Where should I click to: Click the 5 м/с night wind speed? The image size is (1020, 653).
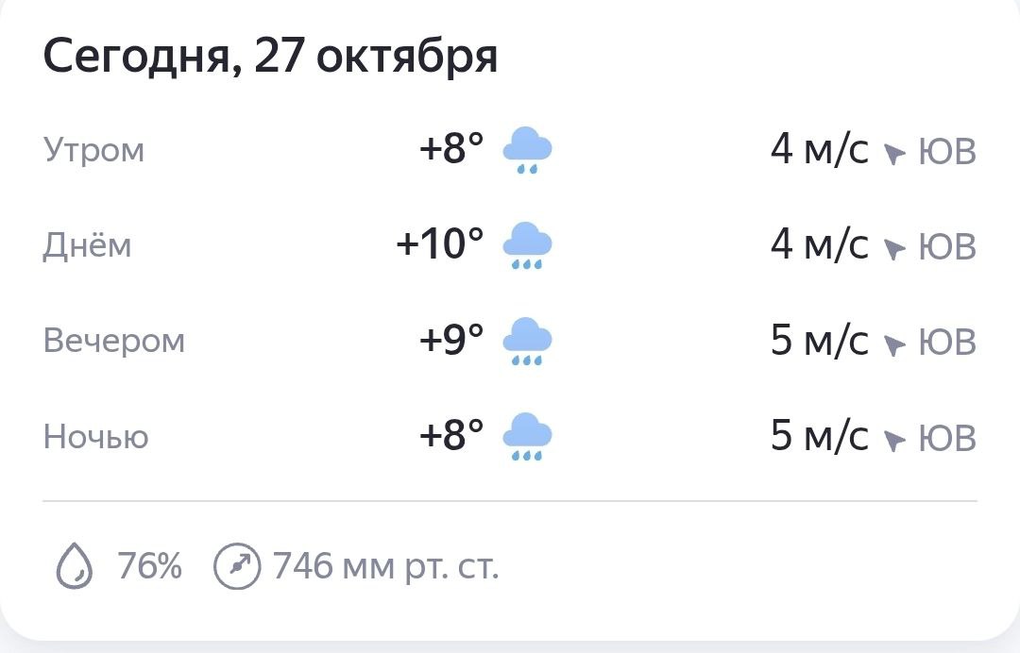[819, 436]
